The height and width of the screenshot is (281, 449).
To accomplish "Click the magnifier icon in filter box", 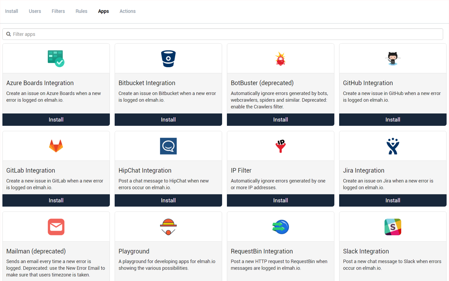I will pos(8,34).
